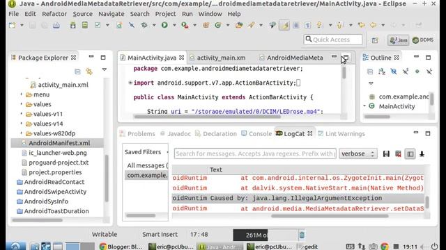Viewport: 446px width, 250px height.
Task: Click the LogCat horizontal scrollbar
Action: pos(330,216)
